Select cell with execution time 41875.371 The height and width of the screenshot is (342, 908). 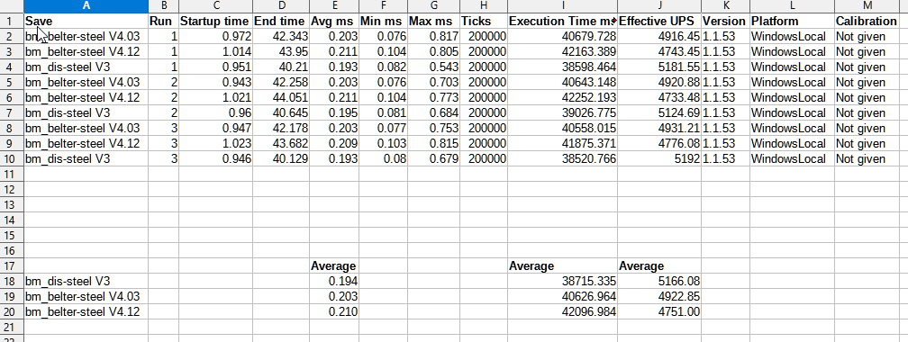click(x=563, y=143)
